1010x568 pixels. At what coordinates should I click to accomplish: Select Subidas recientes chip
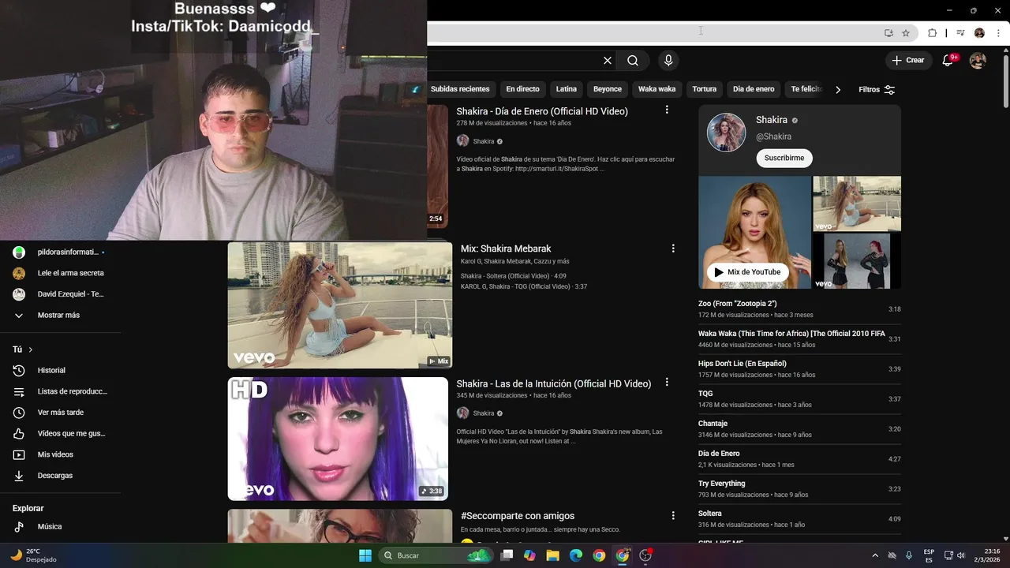(x=460, y=89)
